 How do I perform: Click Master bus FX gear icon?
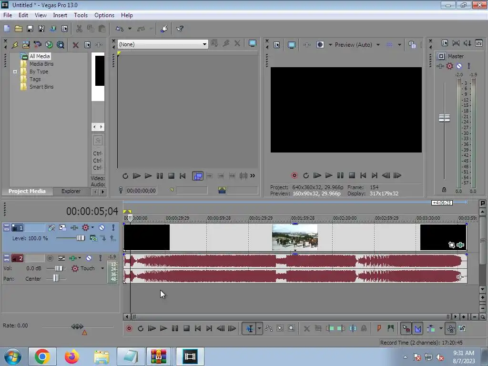(x=449, y=66)
